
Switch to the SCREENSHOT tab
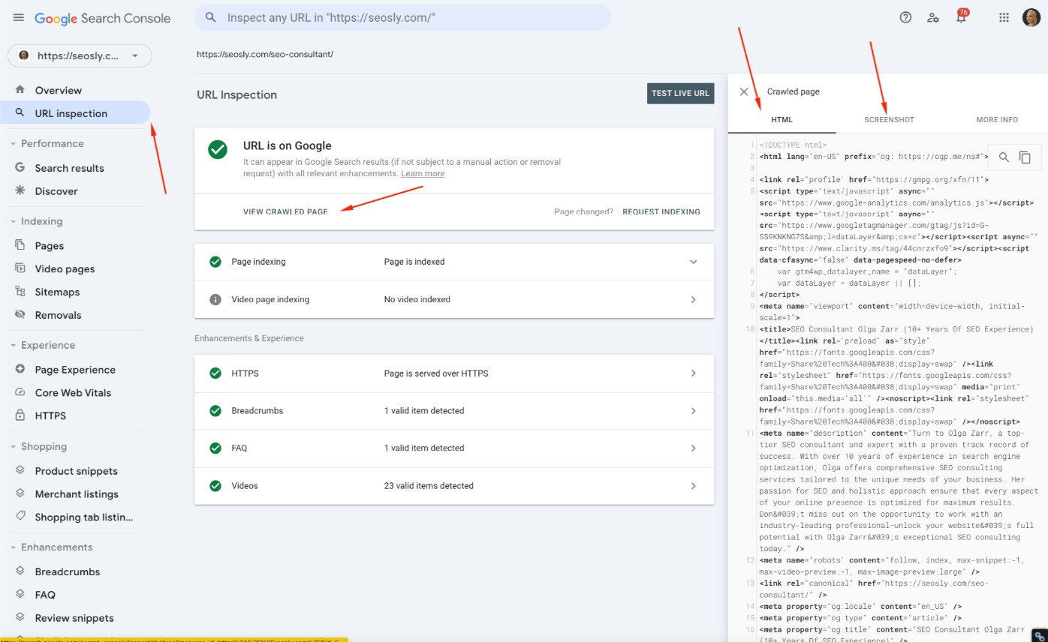(889, 119)
